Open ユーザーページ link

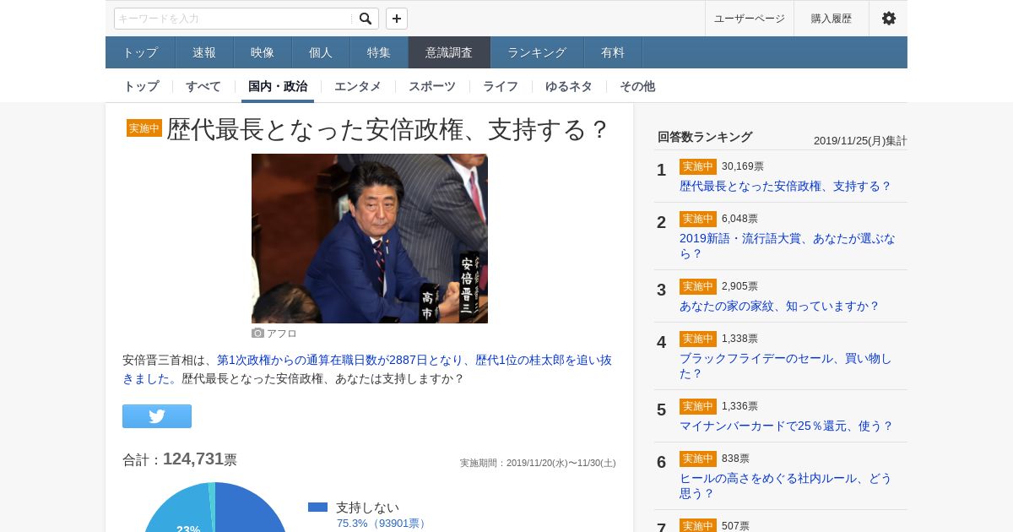tap(750, 19)
